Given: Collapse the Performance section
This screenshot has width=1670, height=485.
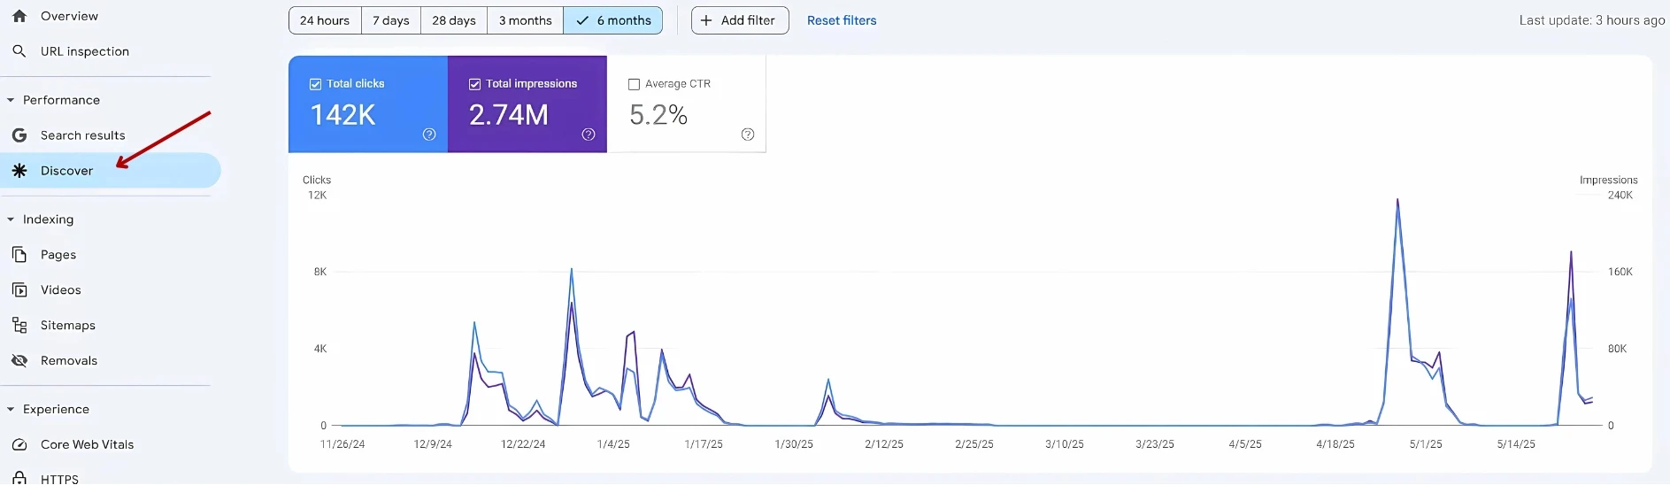Looking at the screenshot, I should click(11, 100).
